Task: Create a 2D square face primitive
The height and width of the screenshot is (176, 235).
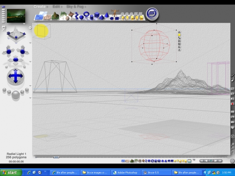Action: [117, 18]
